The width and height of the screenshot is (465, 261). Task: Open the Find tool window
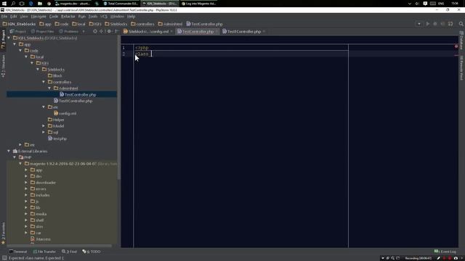tap(69, 252)
